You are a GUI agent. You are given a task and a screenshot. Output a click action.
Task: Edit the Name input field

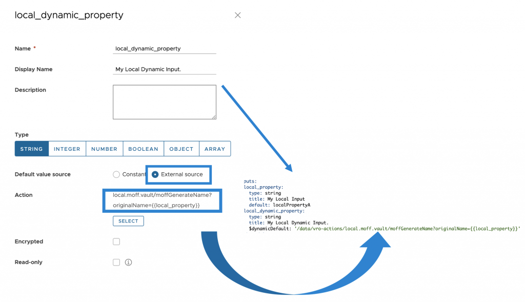(165, 49)
